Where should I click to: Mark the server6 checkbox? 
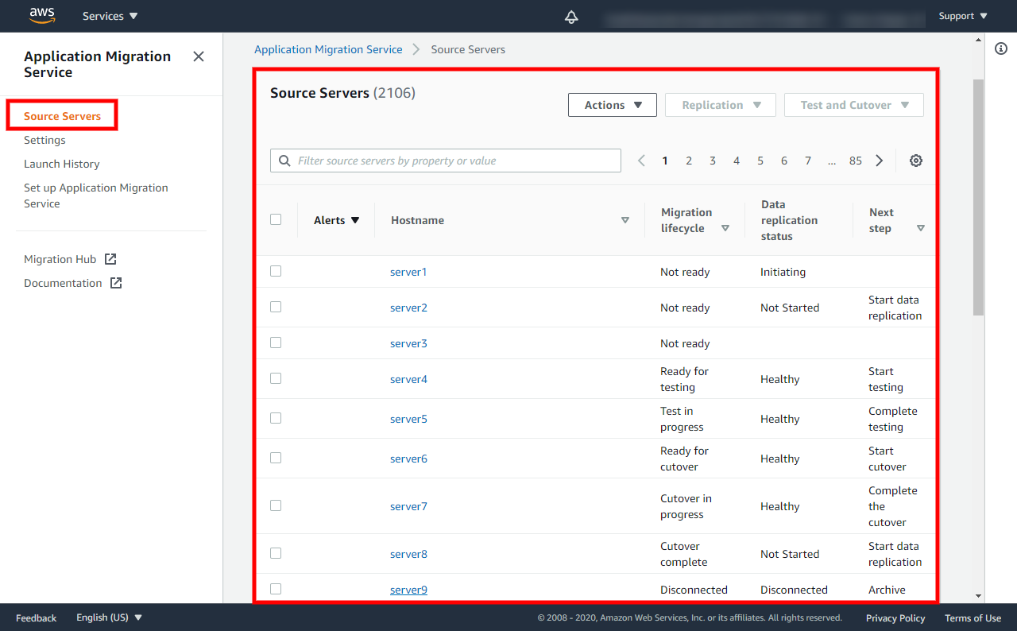pyautogui.click(x=276, y=458)
